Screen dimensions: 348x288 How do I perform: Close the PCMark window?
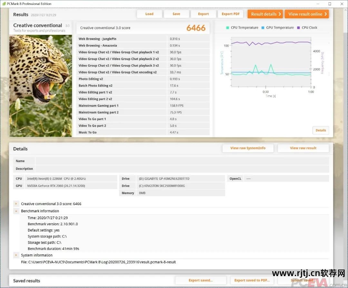coord(342,4)
